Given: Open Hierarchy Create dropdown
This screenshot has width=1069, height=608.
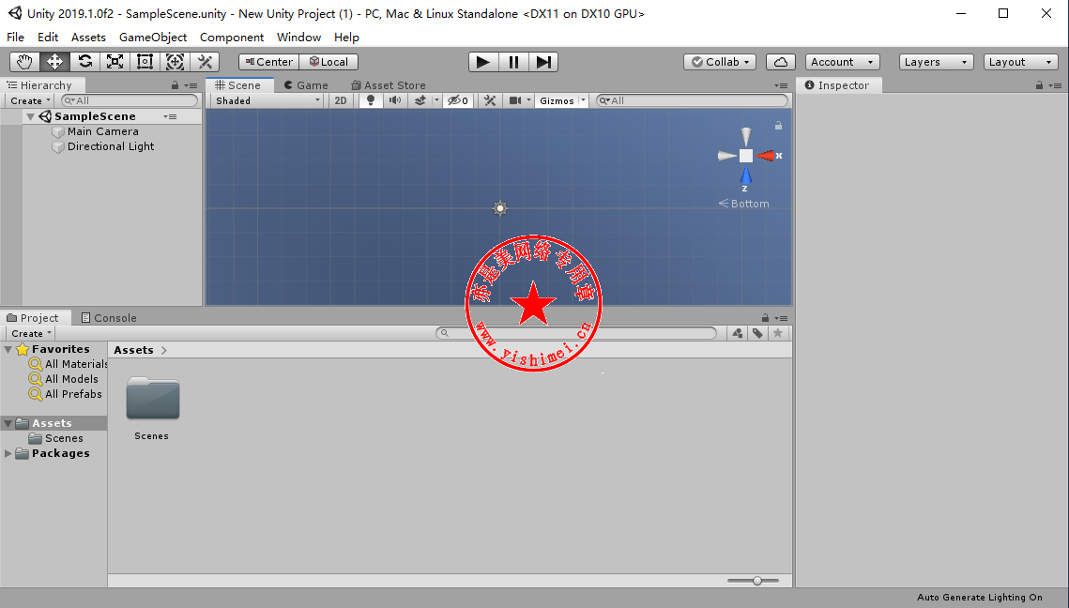Looking at the screenshot, I should [30, 101].
